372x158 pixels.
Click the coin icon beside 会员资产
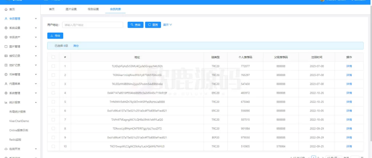tap(6, 37)
